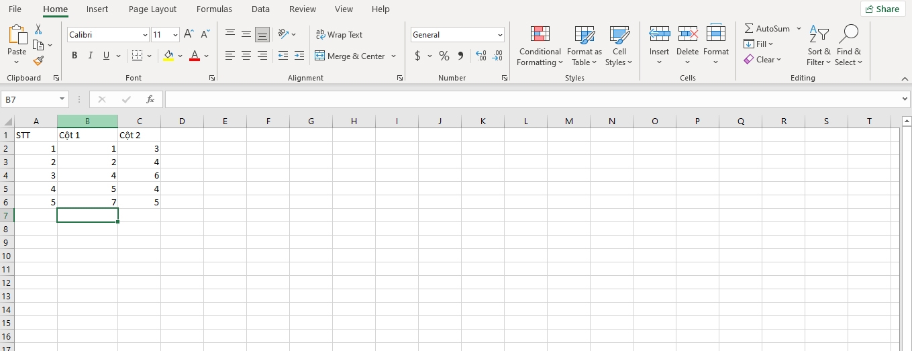Screen dimensions: 912x351
Task: Center text horizontally in cell
Action: coord(246,56)
